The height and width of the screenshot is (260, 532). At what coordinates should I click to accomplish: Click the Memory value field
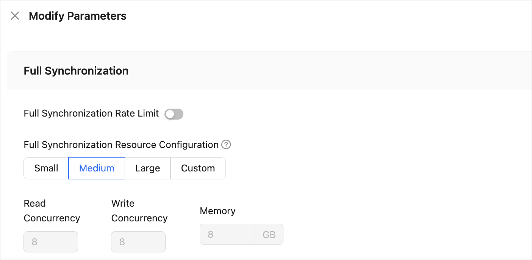pos(227,234)
